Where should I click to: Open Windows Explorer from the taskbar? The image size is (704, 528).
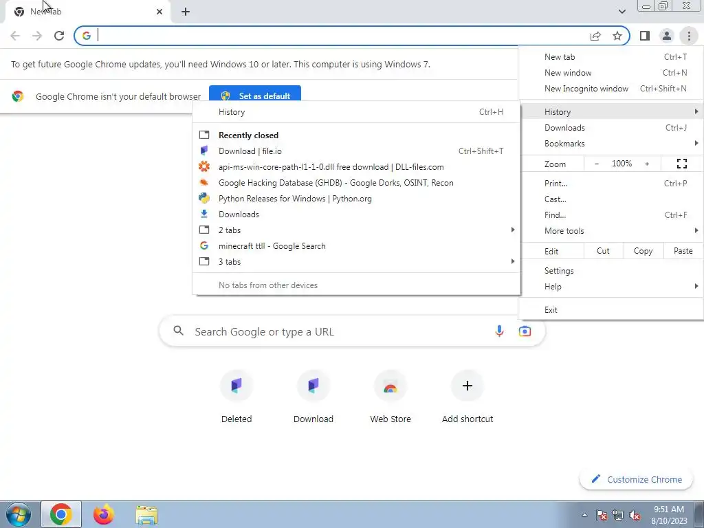[146, 514]
